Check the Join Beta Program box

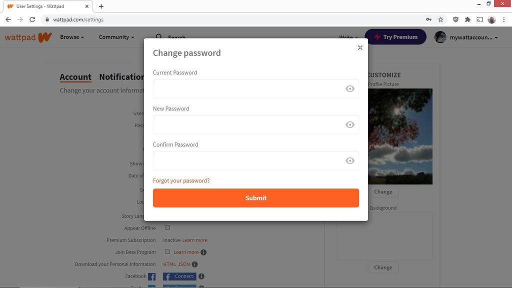click(167, 251)
